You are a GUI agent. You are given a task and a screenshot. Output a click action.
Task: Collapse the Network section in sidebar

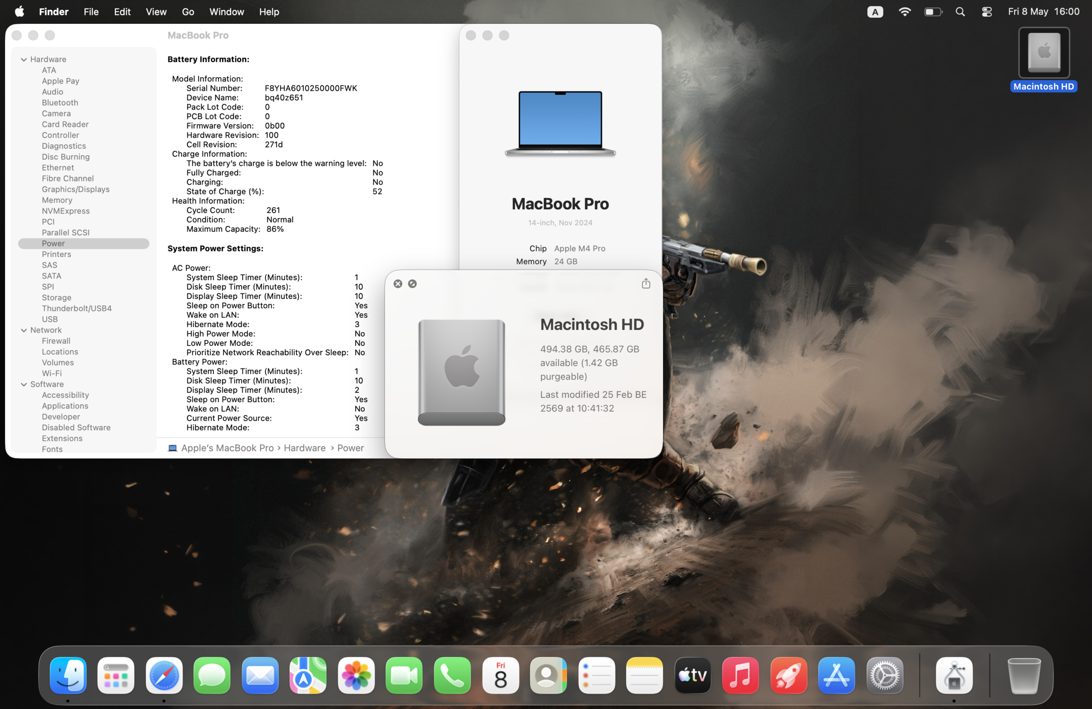point(24,330)
